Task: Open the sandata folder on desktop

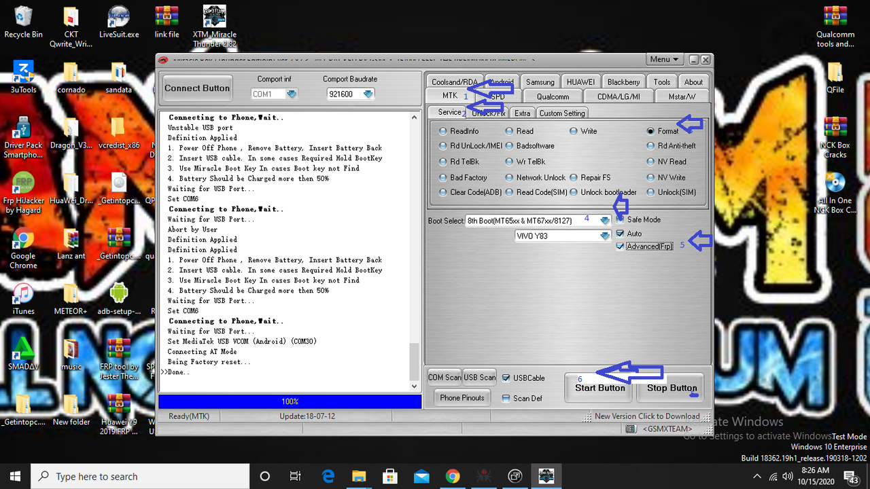Action: coord(119,77)
